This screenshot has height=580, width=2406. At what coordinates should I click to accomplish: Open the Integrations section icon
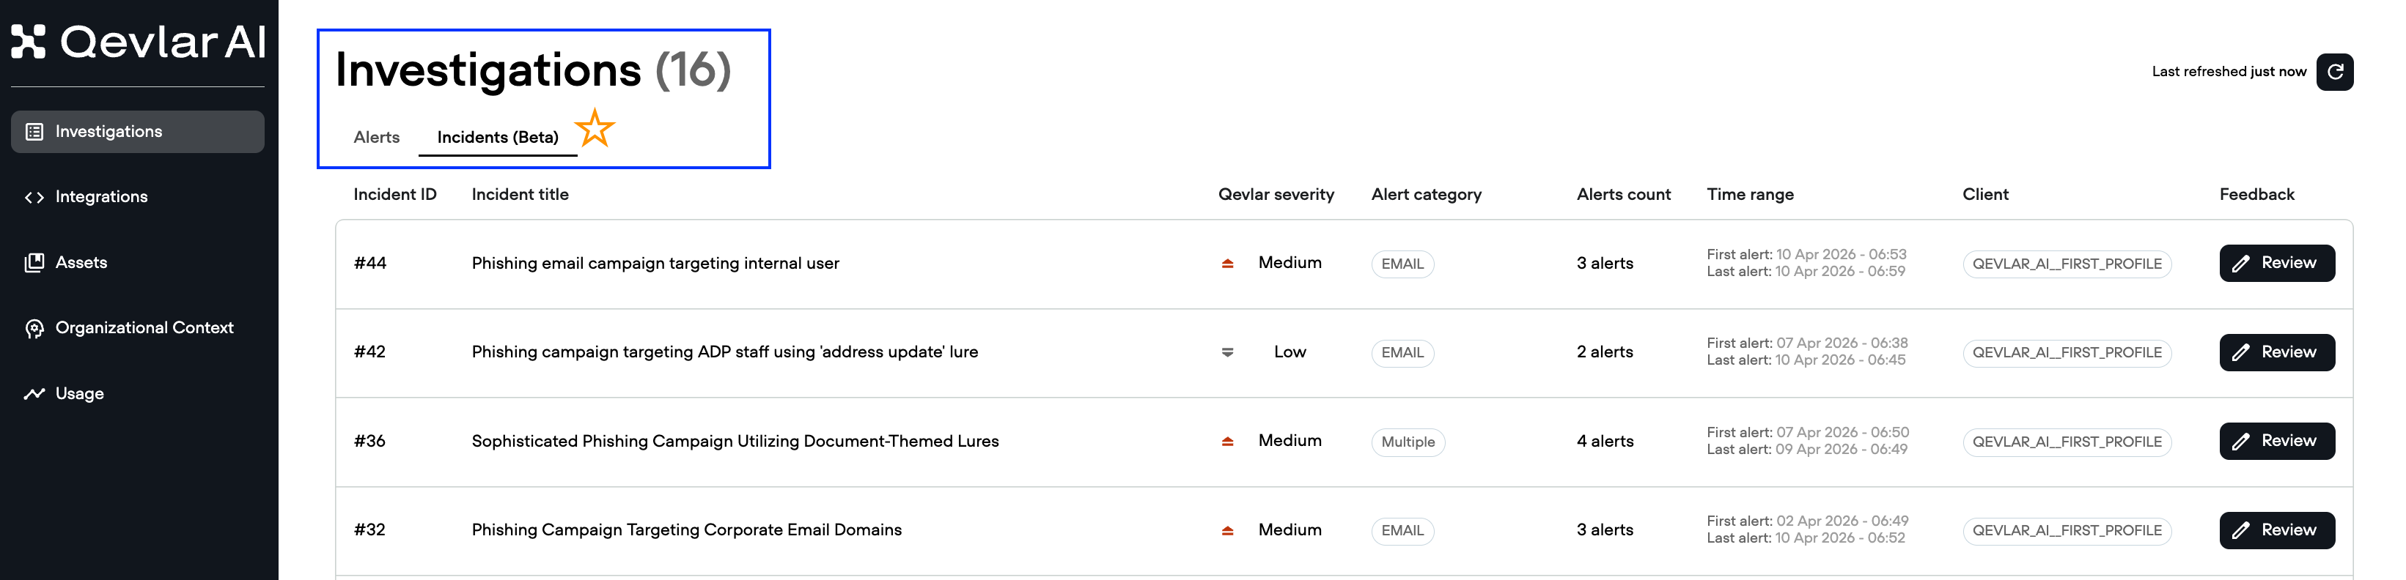click(x=35, y=197)
